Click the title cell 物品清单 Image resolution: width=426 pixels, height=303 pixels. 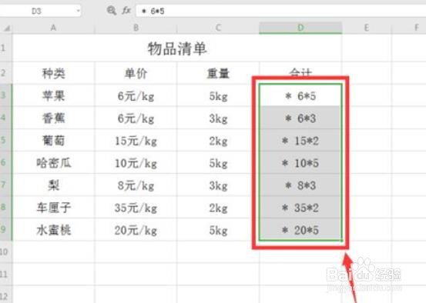pos(177,48)
